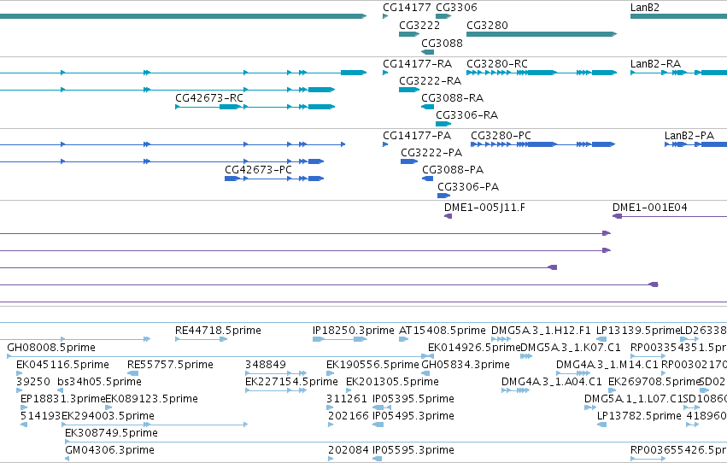Click the DMG4A3_1.M14.C1 EST label

[x=607, y=365]
